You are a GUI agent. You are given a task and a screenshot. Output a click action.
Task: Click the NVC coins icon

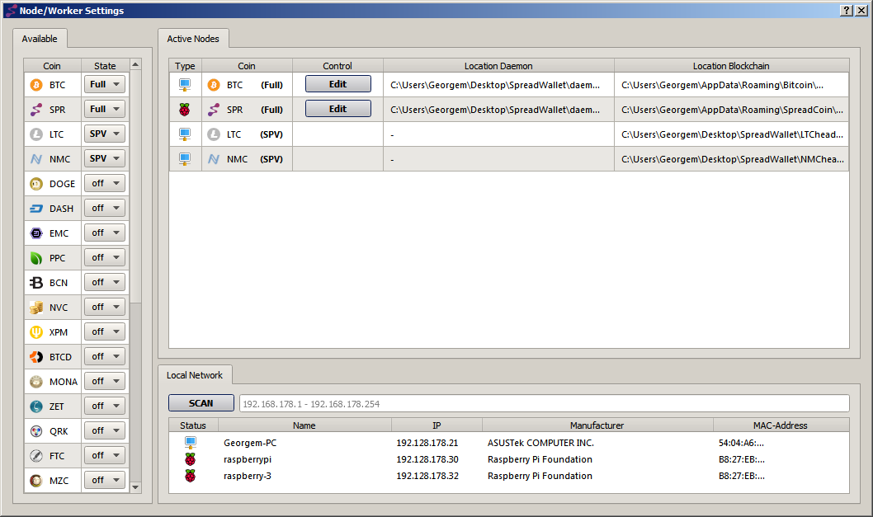36,308
